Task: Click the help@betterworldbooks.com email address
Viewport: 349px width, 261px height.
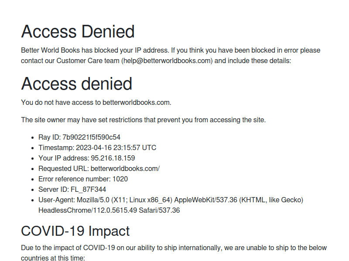Action: pos(167,60)
